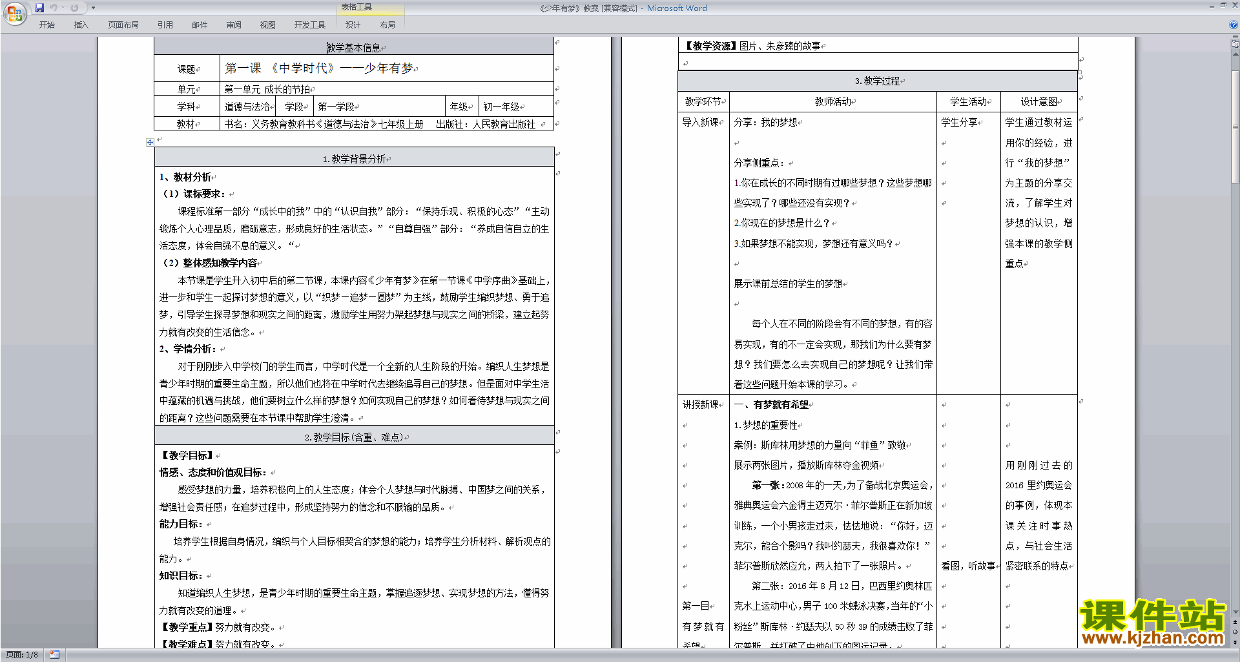The width and height of the screenshot is (1240, 662).
Task: Toggle the ruler button above scrollbar
Action: [1235, 44]
